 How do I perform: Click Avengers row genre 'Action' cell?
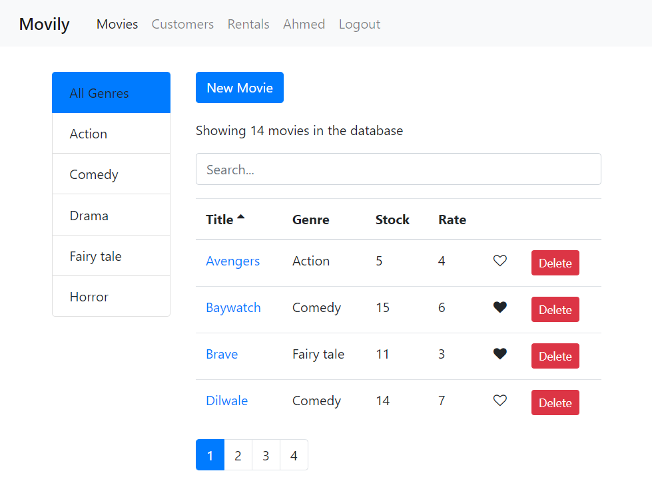click(x=310, y=261)
